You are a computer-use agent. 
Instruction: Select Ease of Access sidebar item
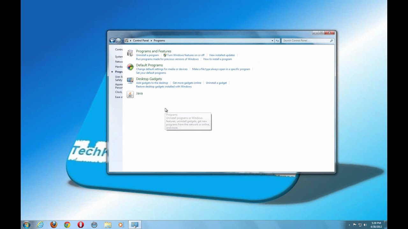coord(119,97)
